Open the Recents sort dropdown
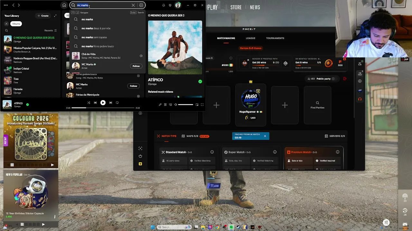The width and height of the screenshot is (412, 231). tap(51, 30)
